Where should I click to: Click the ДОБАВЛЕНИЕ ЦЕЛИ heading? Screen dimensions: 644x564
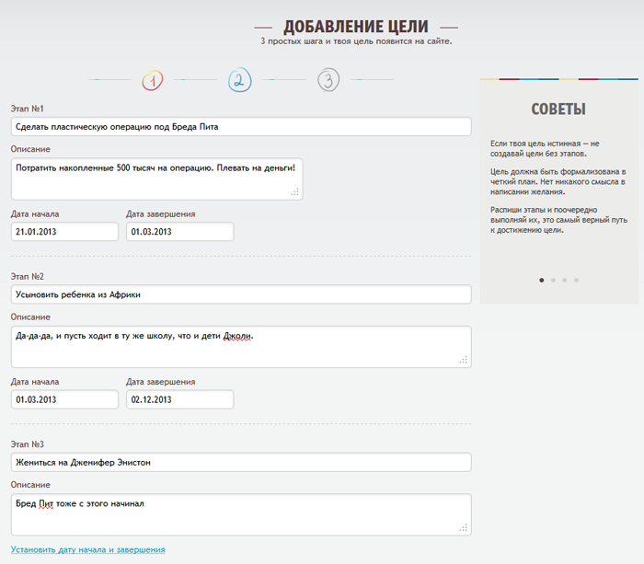pyautogui.click(x=356, y=27)
